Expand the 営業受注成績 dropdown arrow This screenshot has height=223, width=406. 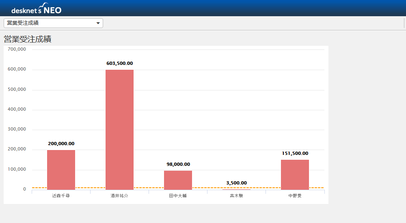98,23
